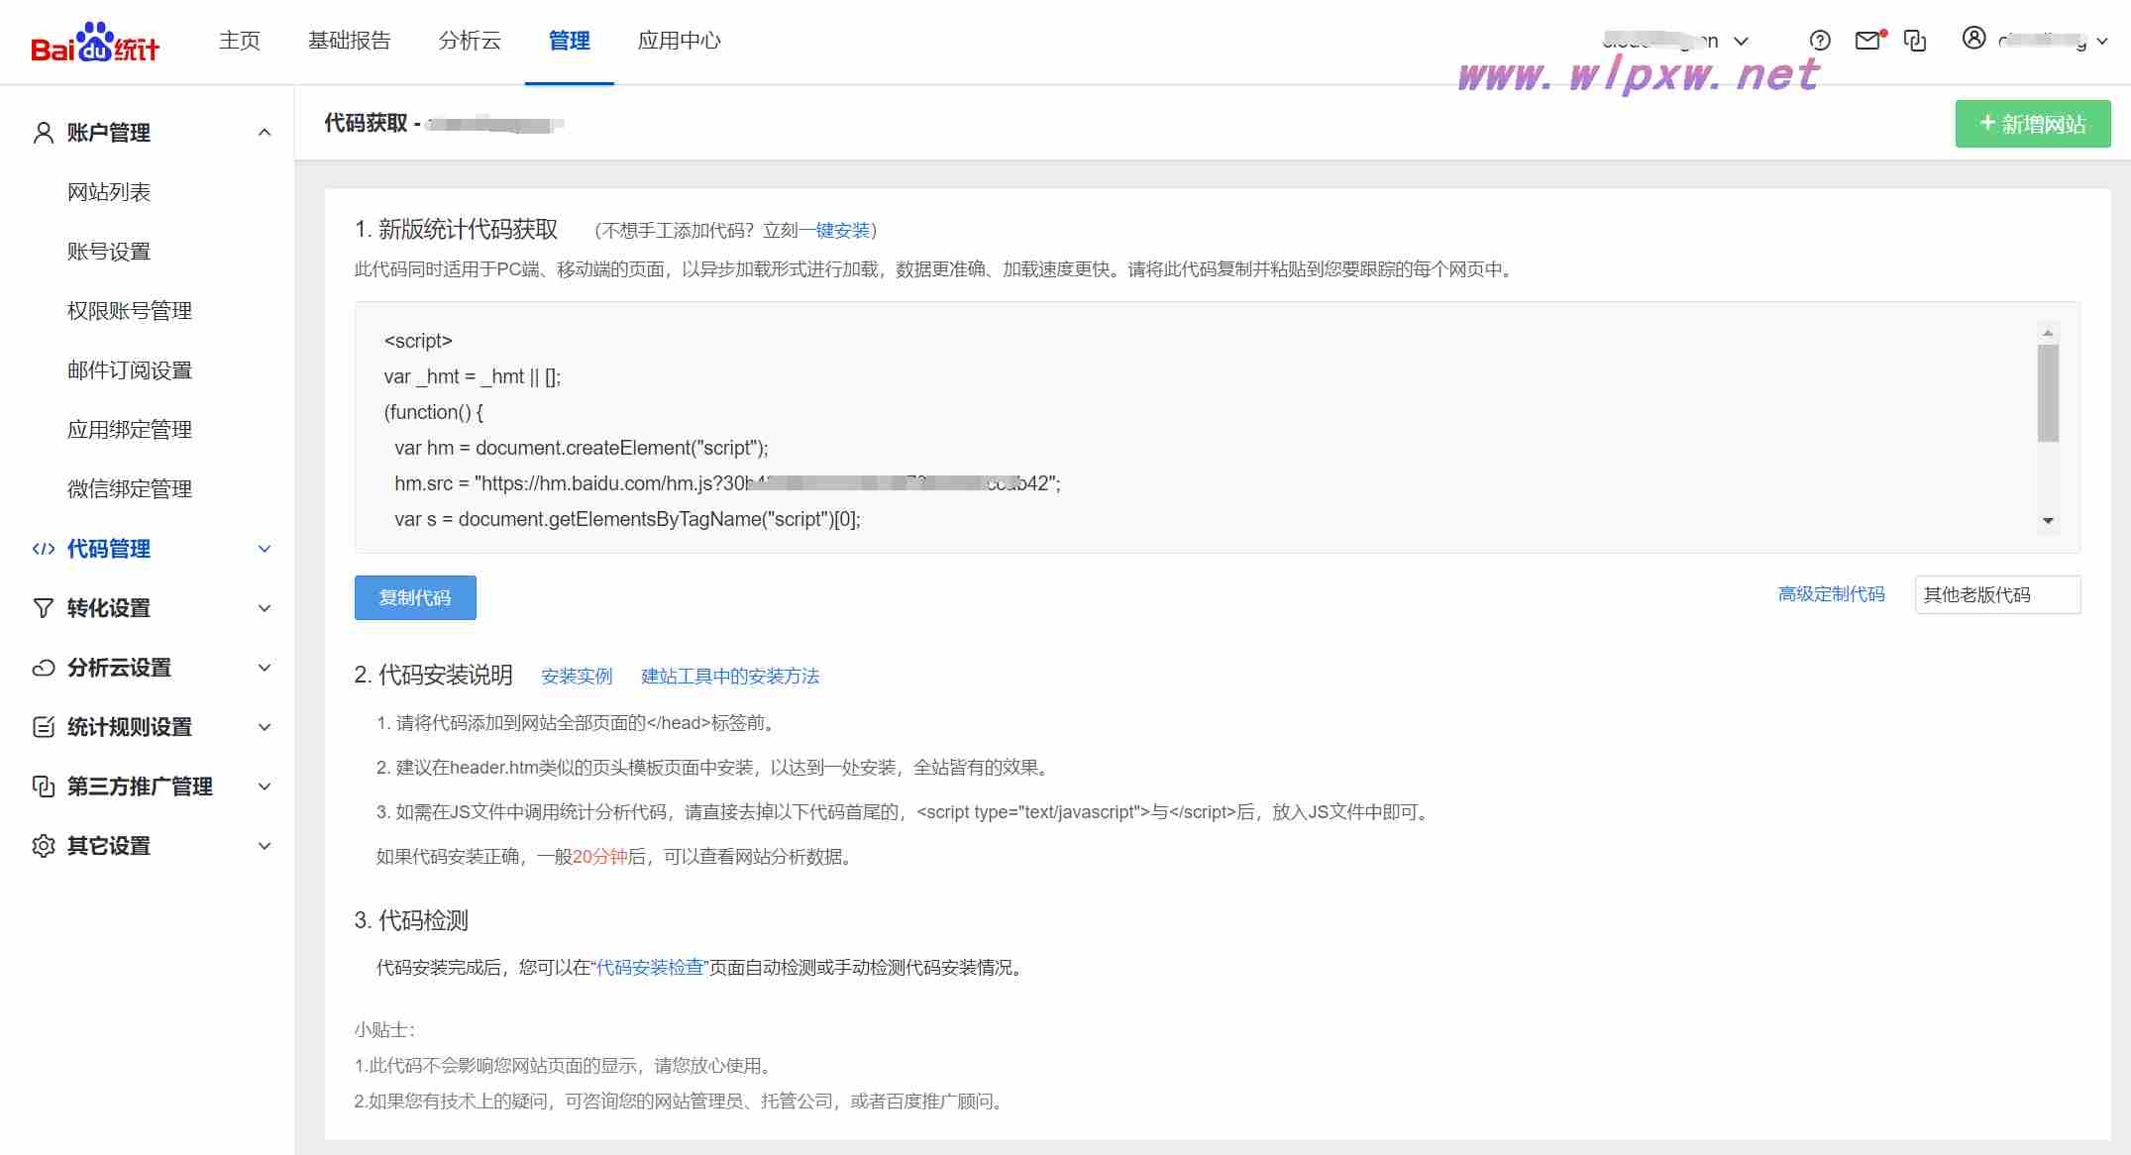
Task: Open 网站列表 in sidebar
Action: pyautogui.click(x=109, y=192)
